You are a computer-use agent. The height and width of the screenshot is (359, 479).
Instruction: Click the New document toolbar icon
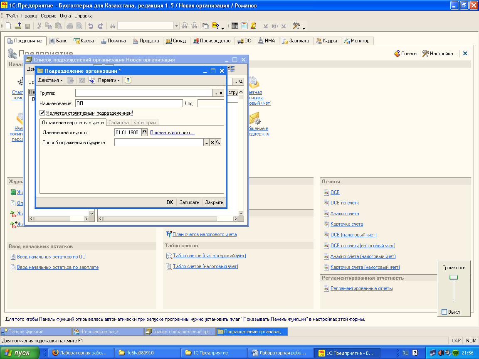[8, 26]
